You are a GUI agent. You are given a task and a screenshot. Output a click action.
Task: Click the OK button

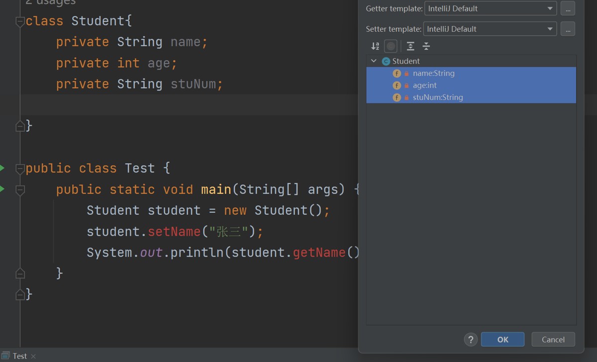tap(502, 339)
